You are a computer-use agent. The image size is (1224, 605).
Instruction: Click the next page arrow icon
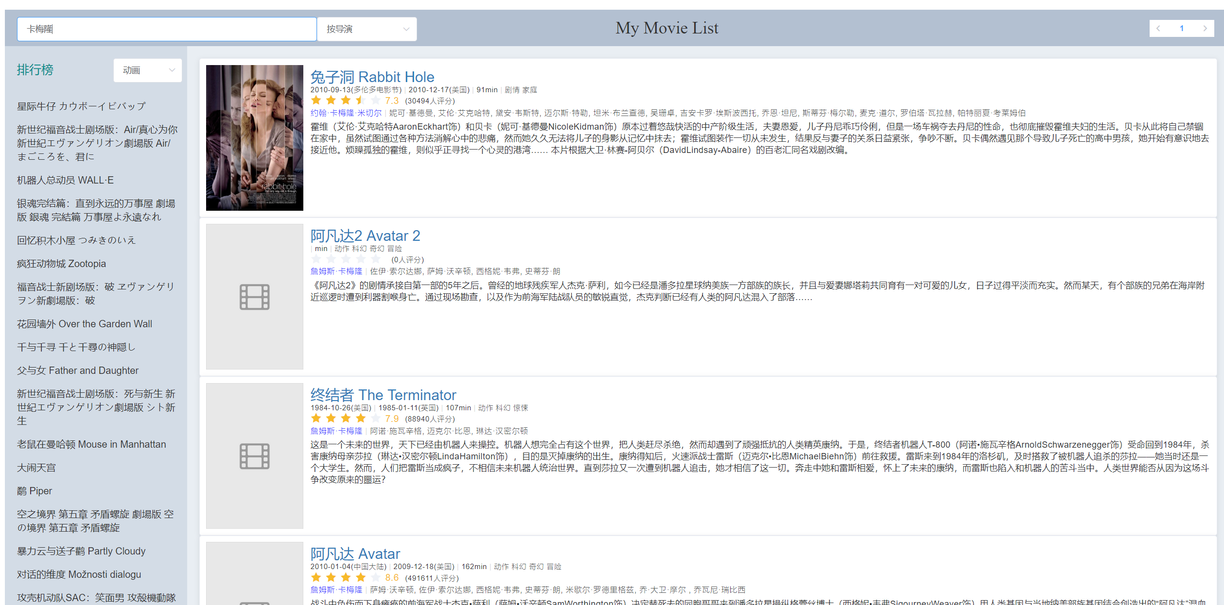click(1205, 29)
